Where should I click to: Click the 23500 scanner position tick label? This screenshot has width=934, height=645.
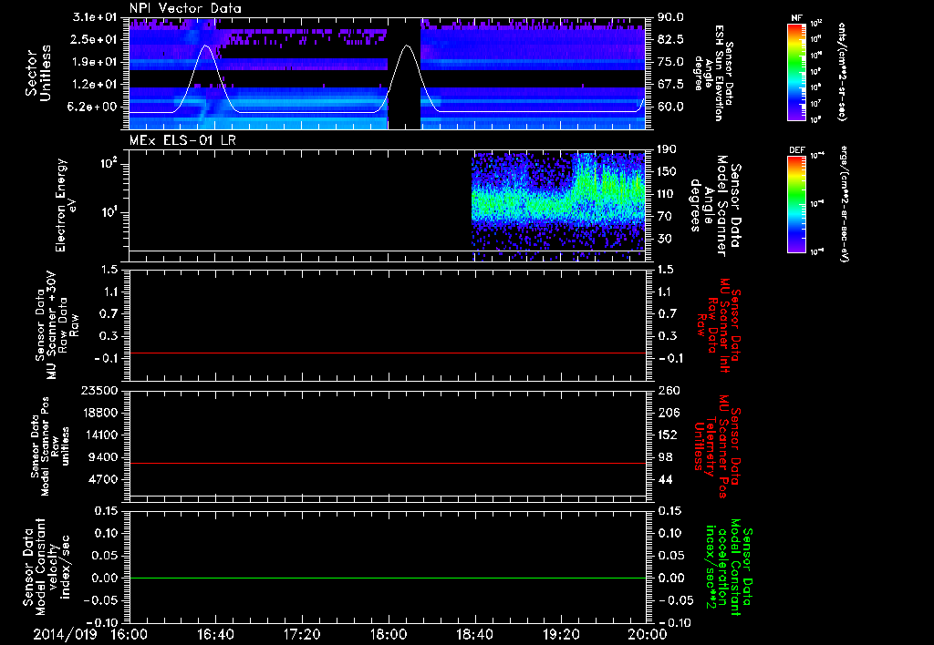[99, 391]
